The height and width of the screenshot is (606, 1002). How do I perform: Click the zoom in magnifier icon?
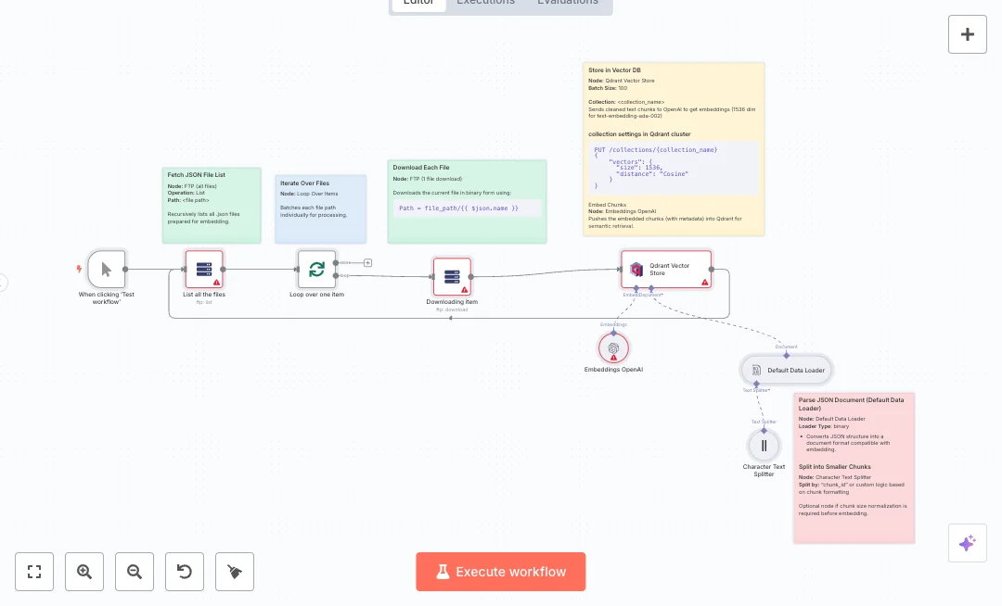pos(84,572)
